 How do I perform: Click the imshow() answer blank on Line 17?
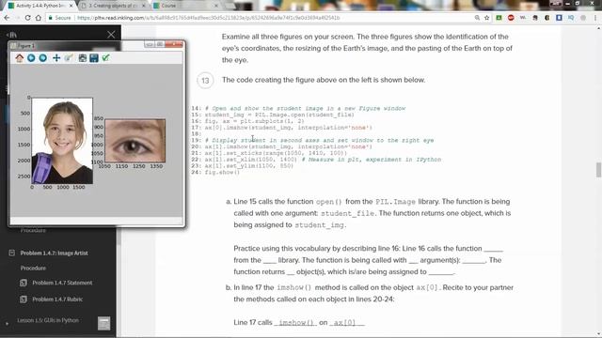295,323
